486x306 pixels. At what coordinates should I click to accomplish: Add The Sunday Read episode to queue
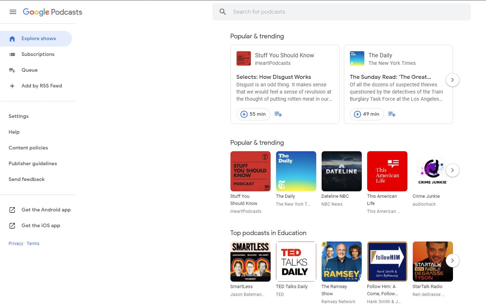(x=392, y=114)
